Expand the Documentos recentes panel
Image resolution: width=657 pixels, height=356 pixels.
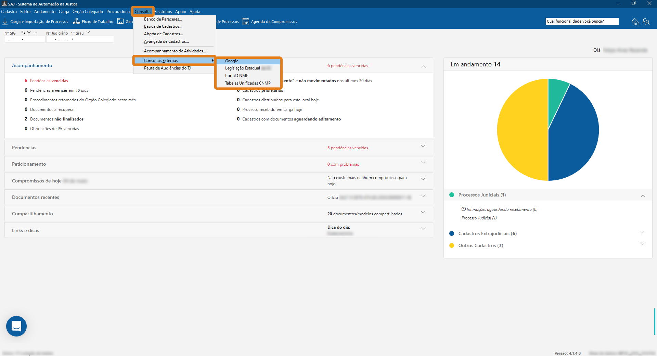423,196
